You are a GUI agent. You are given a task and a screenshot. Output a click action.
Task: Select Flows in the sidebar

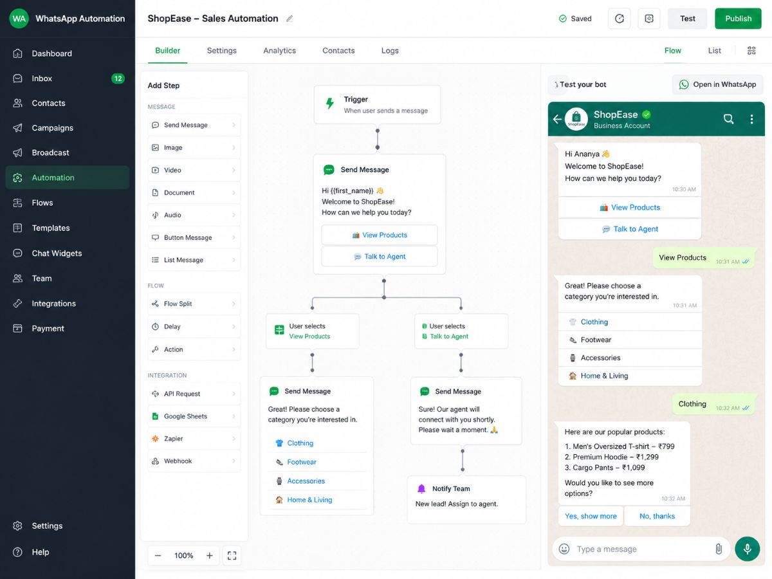point(67,203)
